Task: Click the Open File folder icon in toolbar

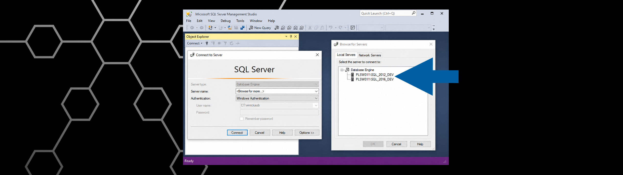Action: (230, 28)
